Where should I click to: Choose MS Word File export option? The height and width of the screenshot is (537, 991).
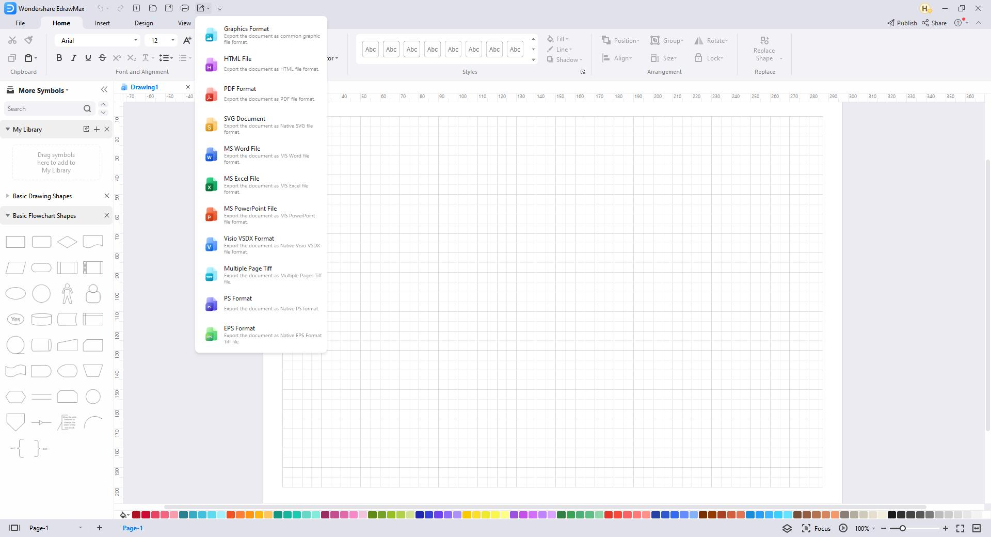coord(261,154)
